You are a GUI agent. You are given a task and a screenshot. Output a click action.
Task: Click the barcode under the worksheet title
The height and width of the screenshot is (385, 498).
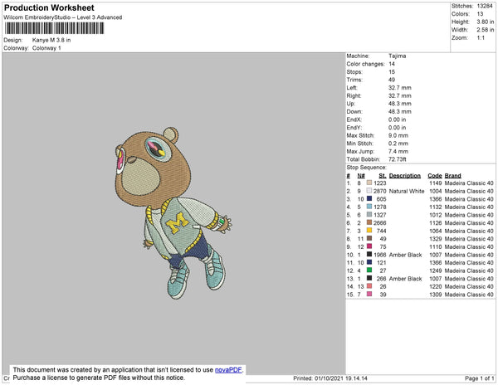[x=54, y=28]
